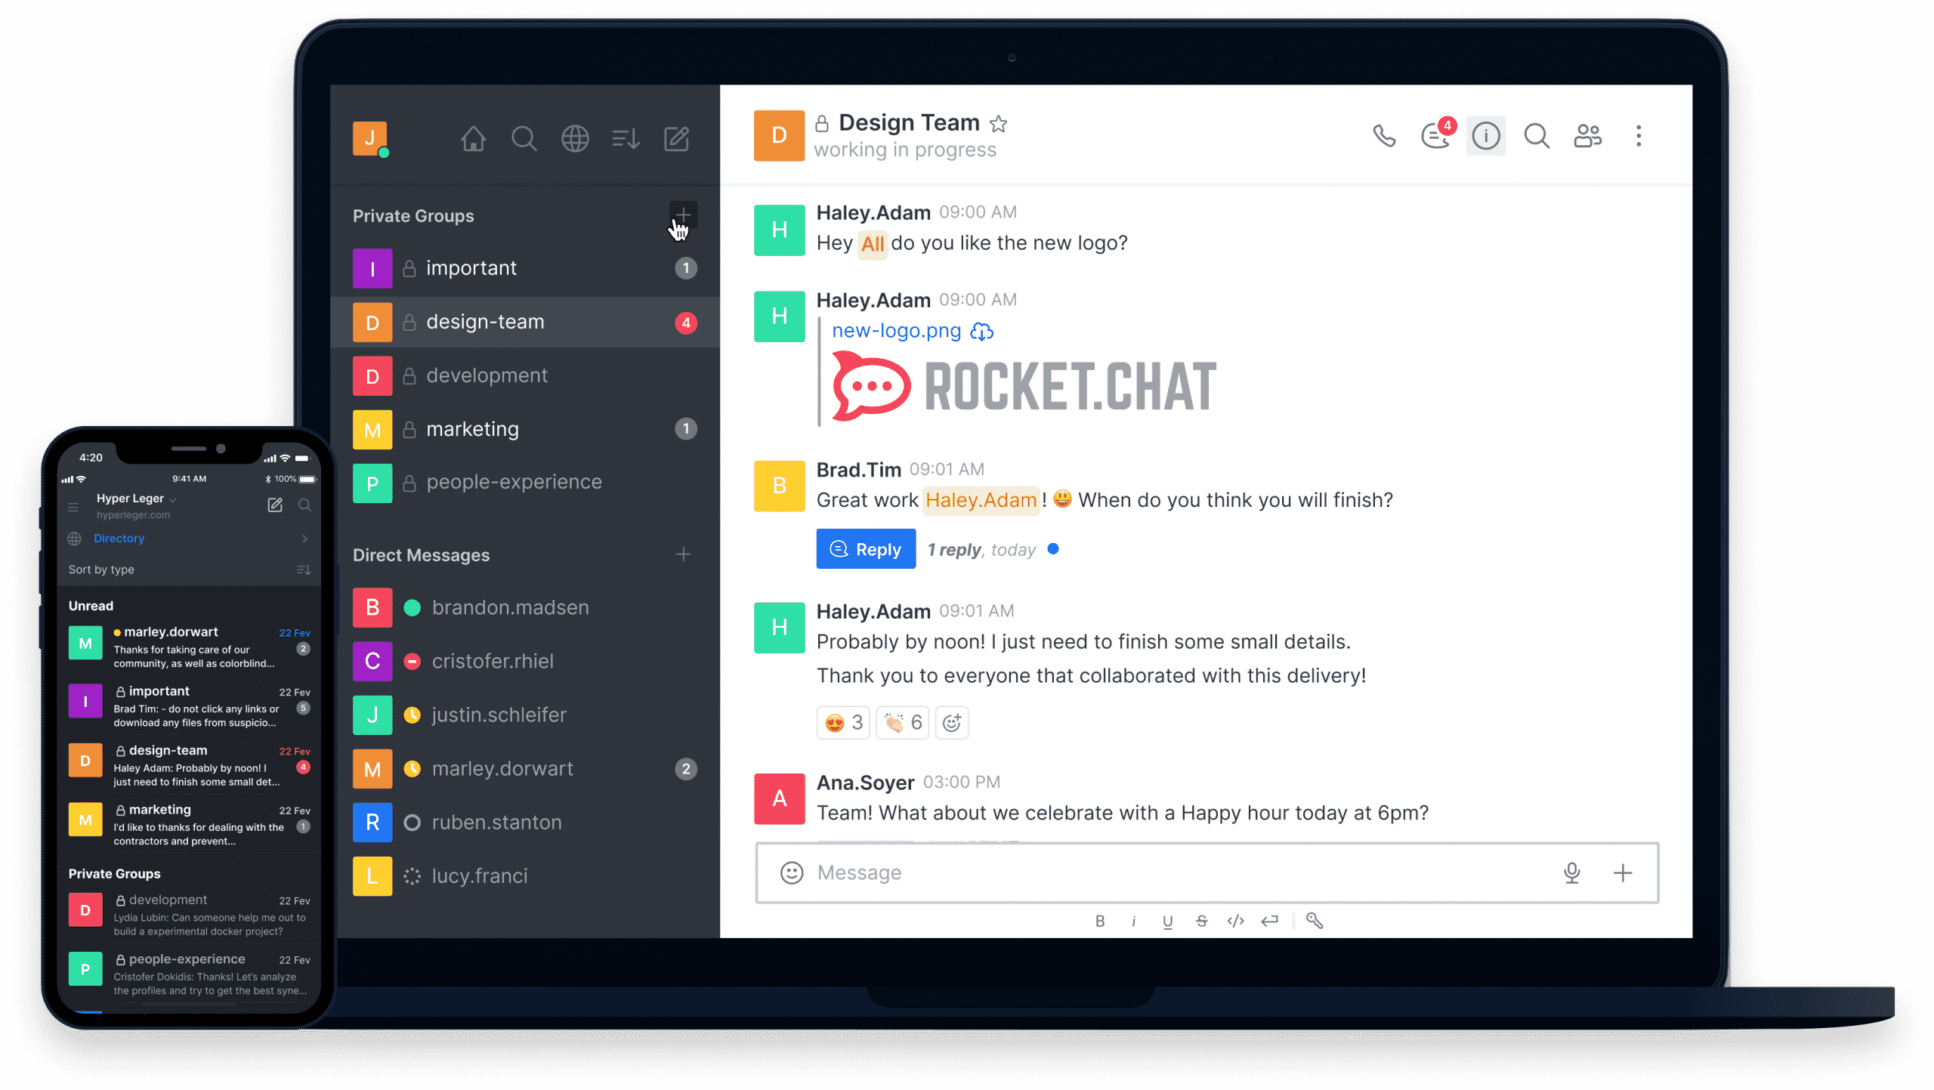Open the new-logo.png file link

tap(896, 331)
